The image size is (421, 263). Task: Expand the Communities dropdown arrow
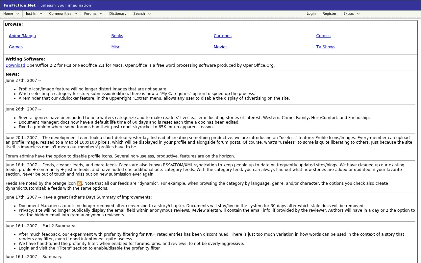pyautogui.click(x=76, y=14)
